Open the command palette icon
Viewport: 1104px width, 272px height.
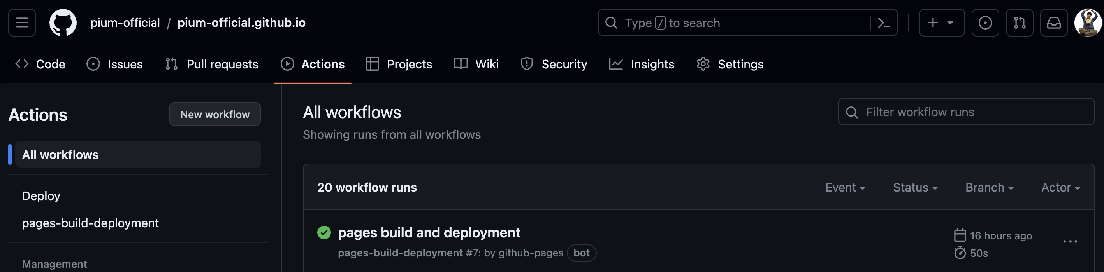pos(883,23)
